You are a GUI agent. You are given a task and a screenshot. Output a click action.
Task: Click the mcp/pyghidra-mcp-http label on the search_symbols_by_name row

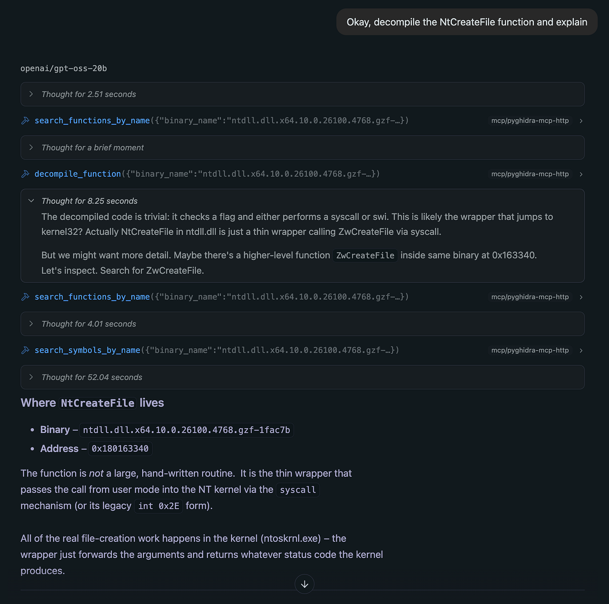pyautogui.click(x=530, y=351)
